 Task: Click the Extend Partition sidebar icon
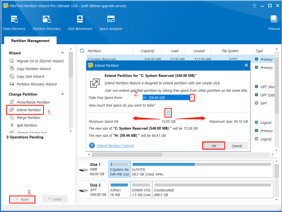point(12,110)
